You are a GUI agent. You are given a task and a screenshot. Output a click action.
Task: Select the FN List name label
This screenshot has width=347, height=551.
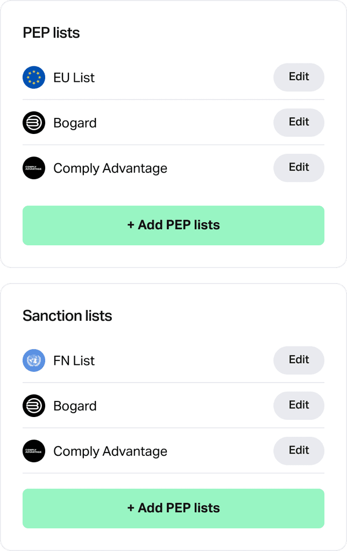tap(74, 361)
